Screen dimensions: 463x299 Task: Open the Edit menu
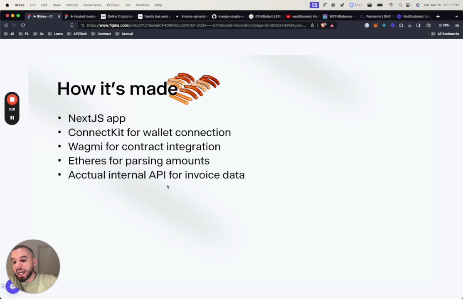(x=44, y=5)
